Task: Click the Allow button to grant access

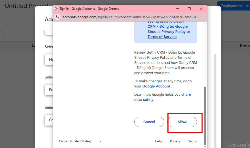Action: pyautogui.click(x=182, y=122)
